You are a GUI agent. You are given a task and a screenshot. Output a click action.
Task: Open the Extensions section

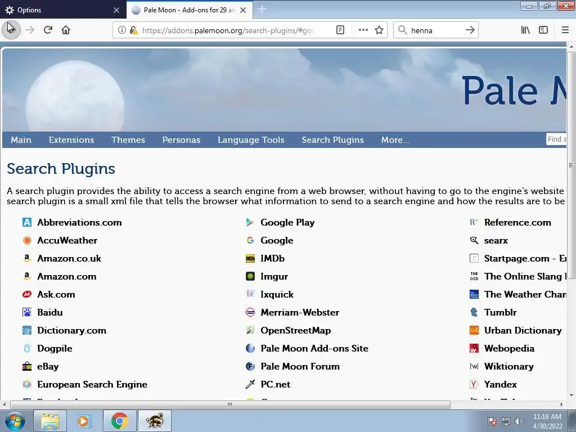click(x=71, y=140)
